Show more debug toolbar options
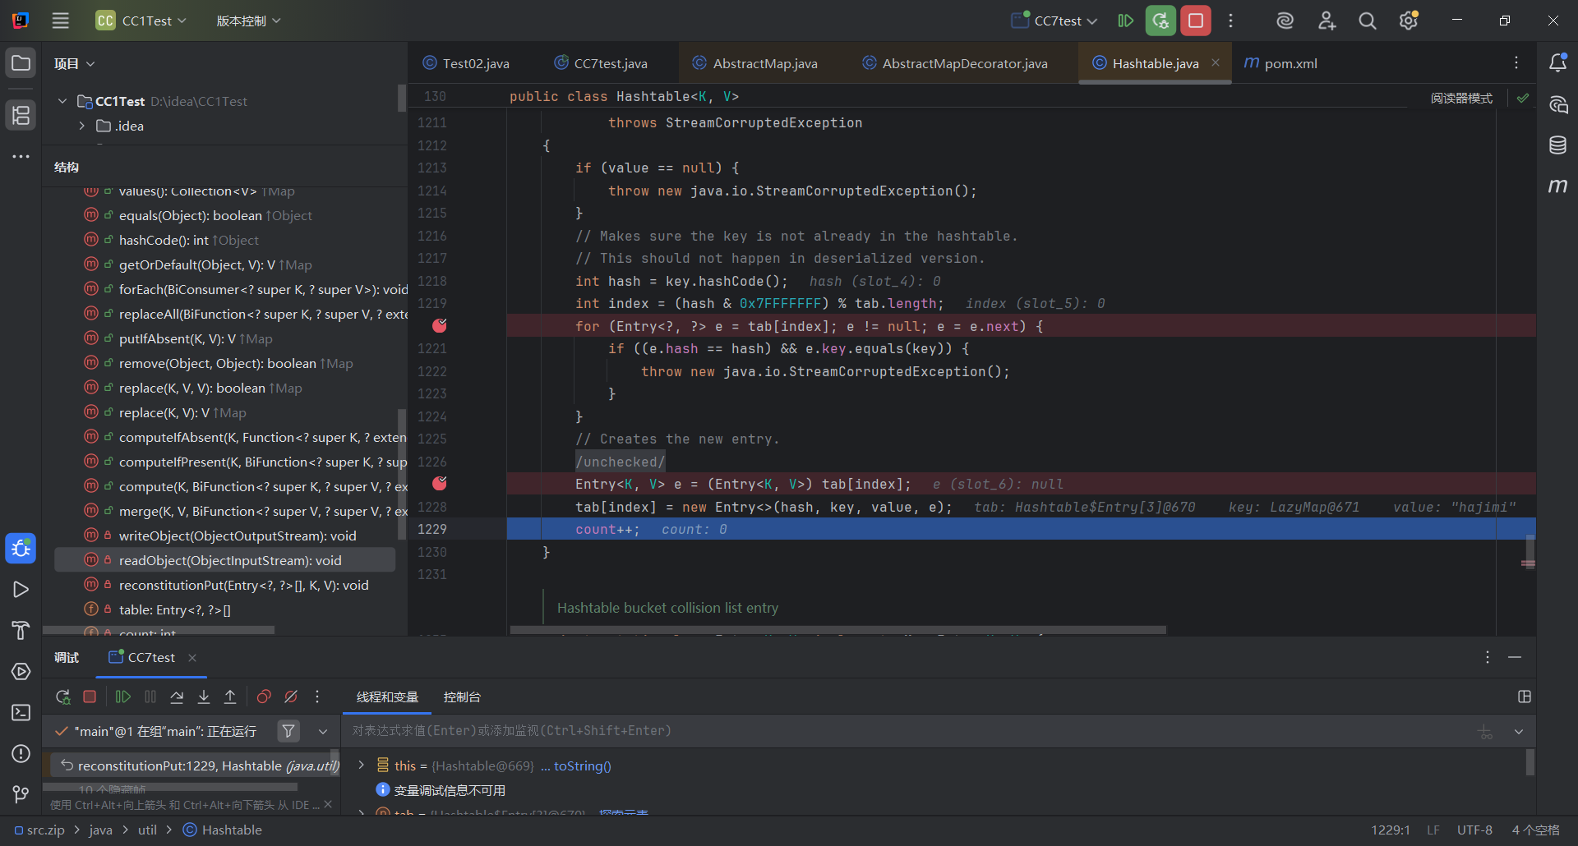The height and width of the screenshot is (846, 1578). [x=317, y=697]
